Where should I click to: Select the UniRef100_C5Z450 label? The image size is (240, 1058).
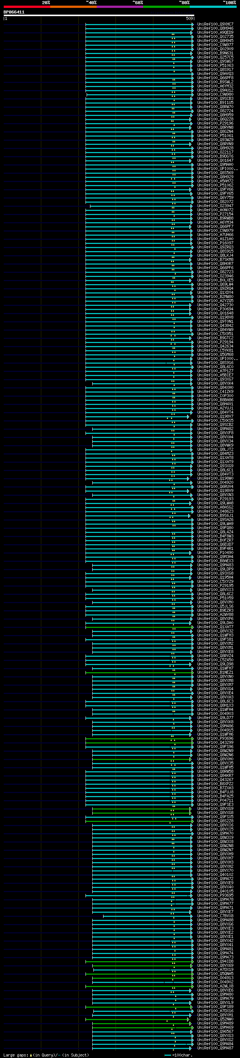click(215, 660)
